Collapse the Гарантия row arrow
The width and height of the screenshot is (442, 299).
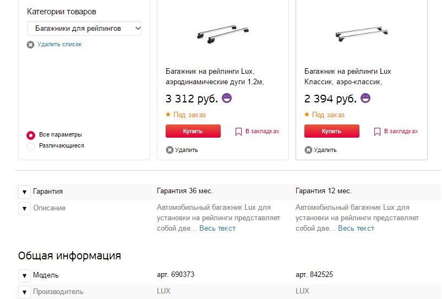(25, 192)
